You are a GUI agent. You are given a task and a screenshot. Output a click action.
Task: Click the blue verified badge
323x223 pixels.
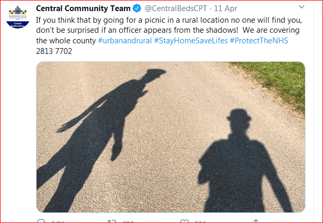point(137,8)
